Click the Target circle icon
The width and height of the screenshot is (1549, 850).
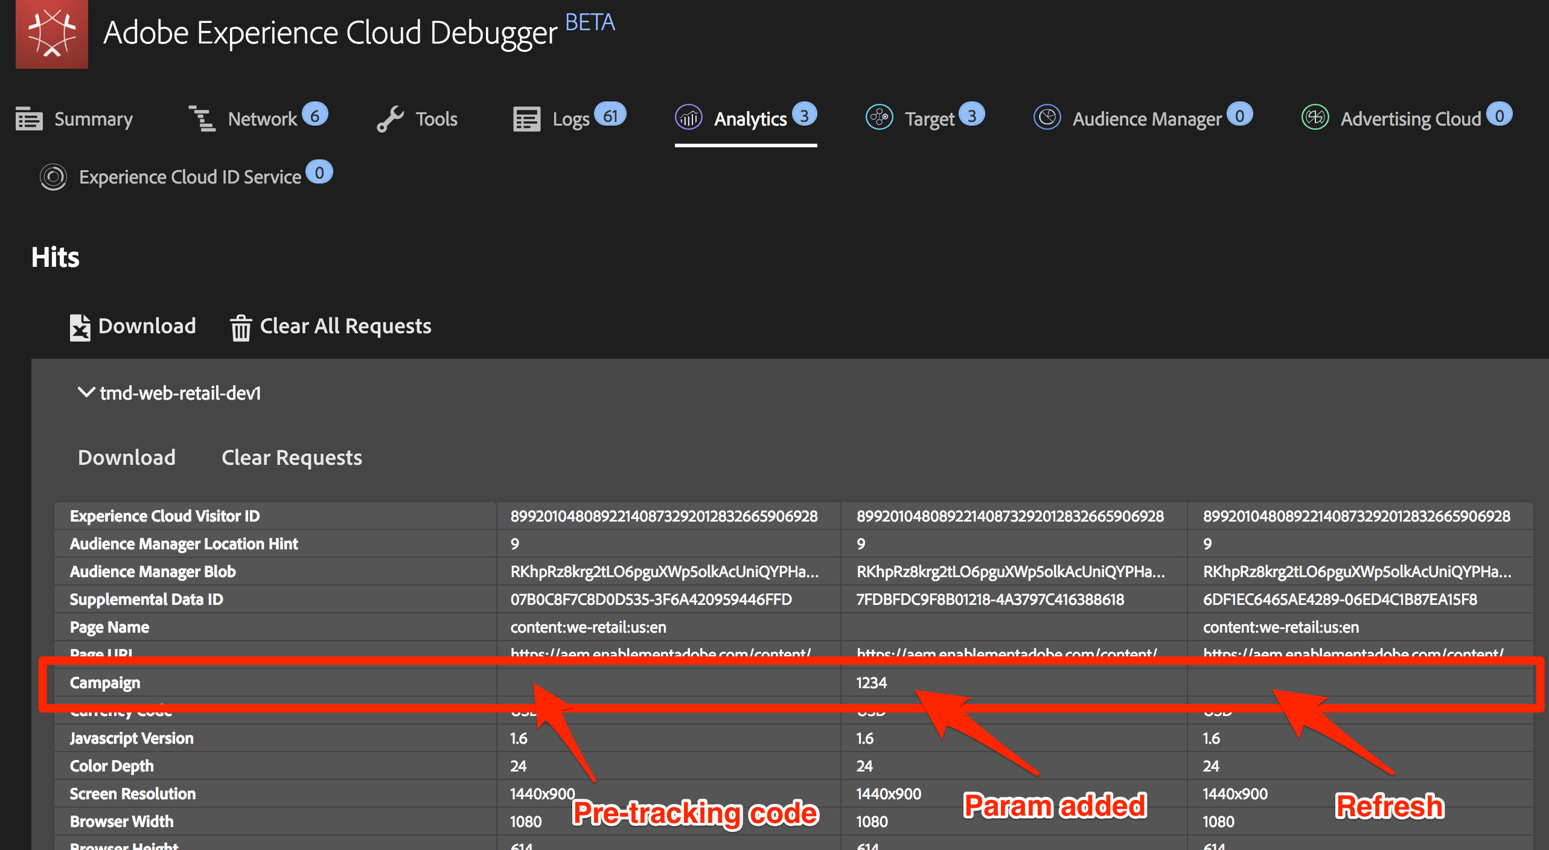(x=879, y=117)
